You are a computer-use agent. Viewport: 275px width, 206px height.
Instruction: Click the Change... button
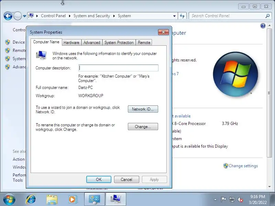click(x=143, y=127)
